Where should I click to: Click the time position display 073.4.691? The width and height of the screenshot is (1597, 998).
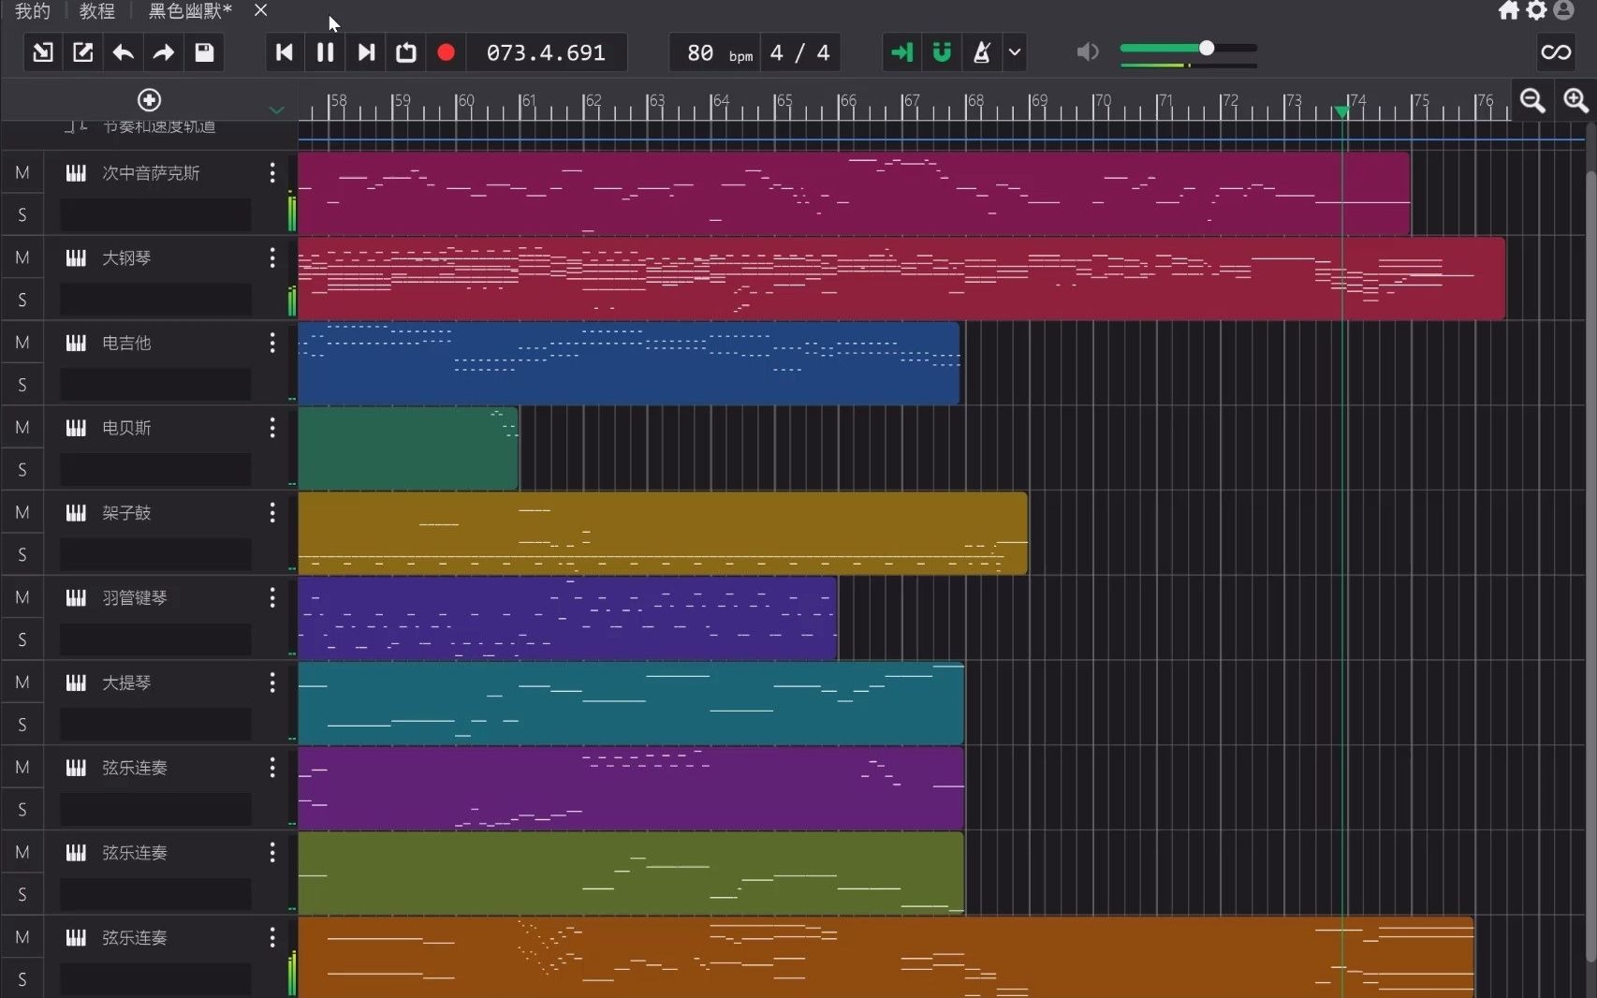click(546, 52)
